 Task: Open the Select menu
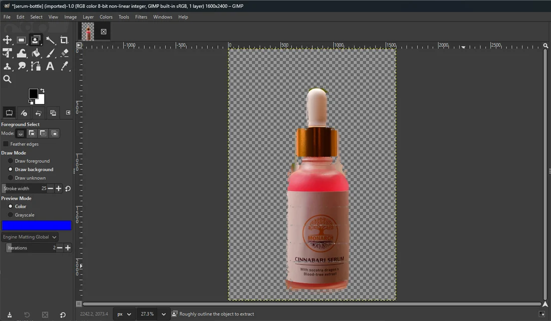pyautogui.click(x=36, y=17)
